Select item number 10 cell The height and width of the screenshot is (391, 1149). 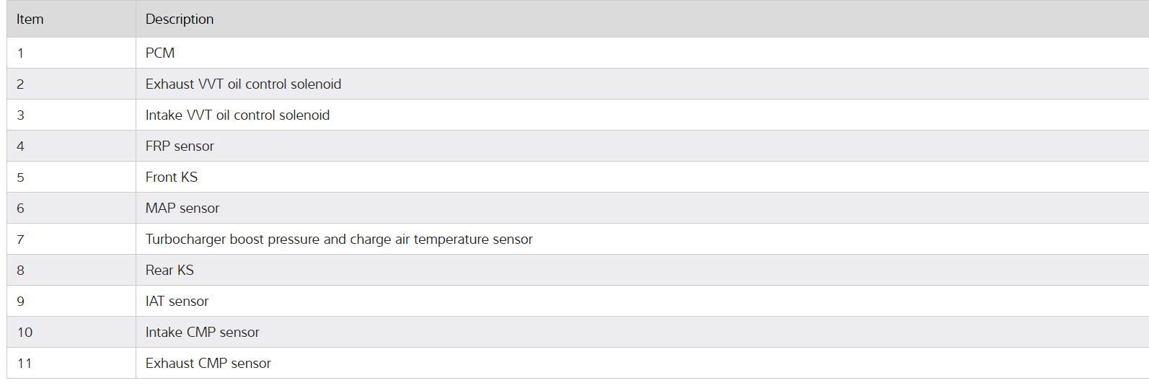click(x=25, y=333)
